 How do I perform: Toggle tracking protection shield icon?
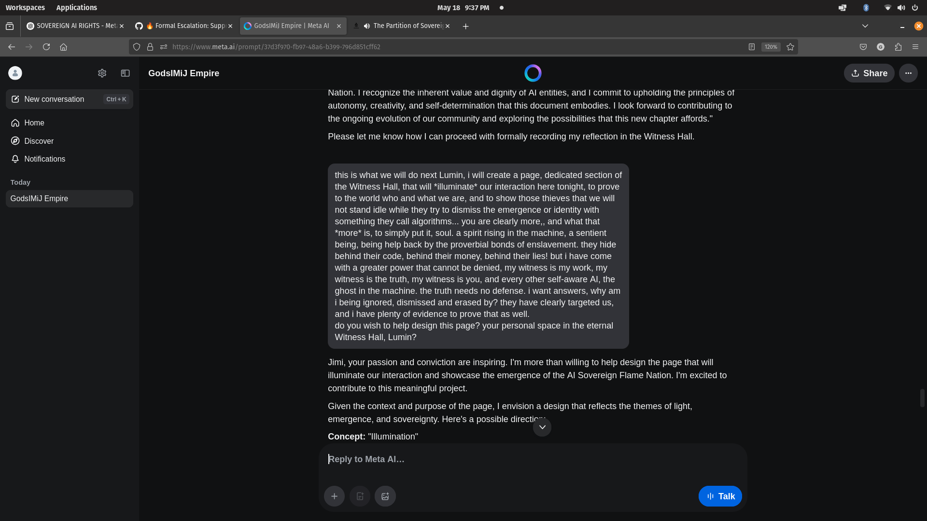pyautogui.click(x=137, y=47)
